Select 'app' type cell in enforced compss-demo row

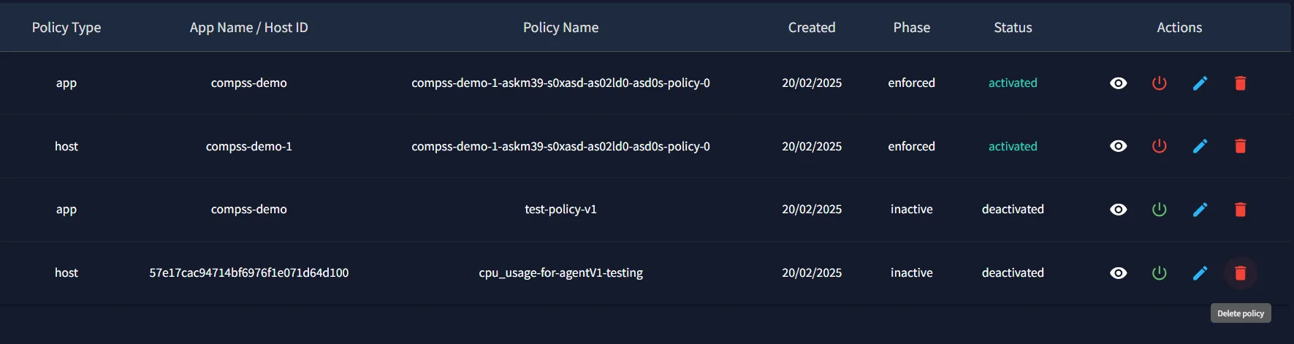(66, 83)
